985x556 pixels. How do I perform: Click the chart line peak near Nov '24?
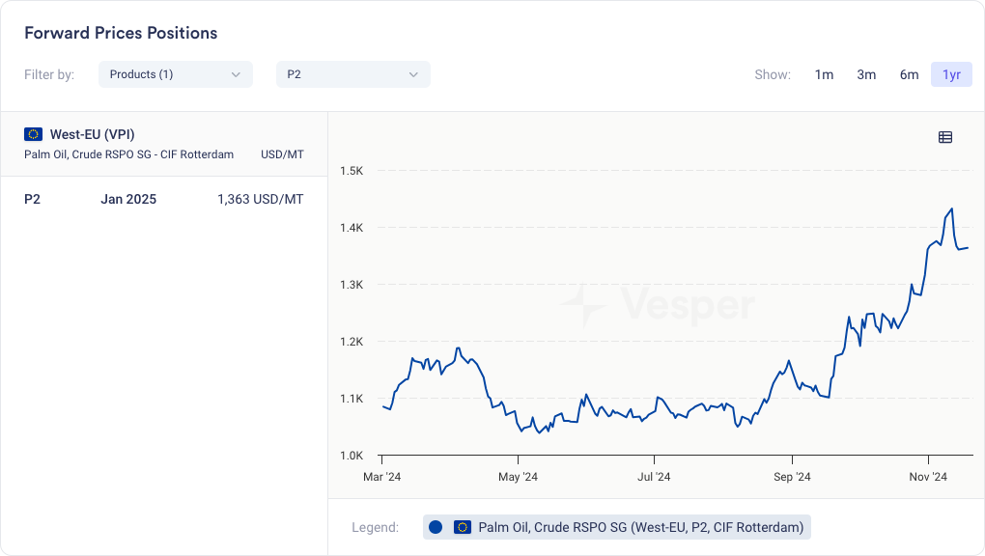click(x=951, y=208)
